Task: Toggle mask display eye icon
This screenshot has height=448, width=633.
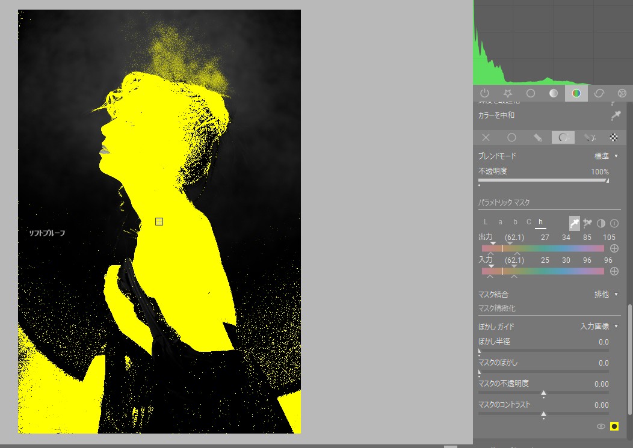Action: click(x=601, y=426)
